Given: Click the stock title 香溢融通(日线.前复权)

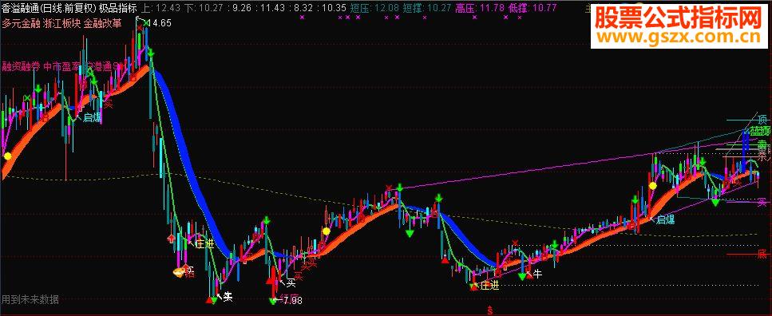Looking at the screenshot, I should coord(49,8).
